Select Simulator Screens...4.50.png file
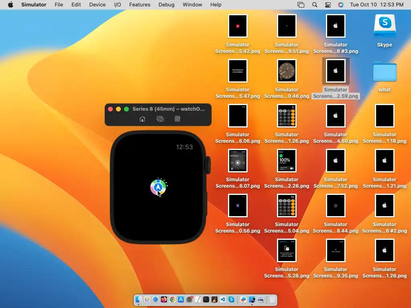 pos(336,116)
